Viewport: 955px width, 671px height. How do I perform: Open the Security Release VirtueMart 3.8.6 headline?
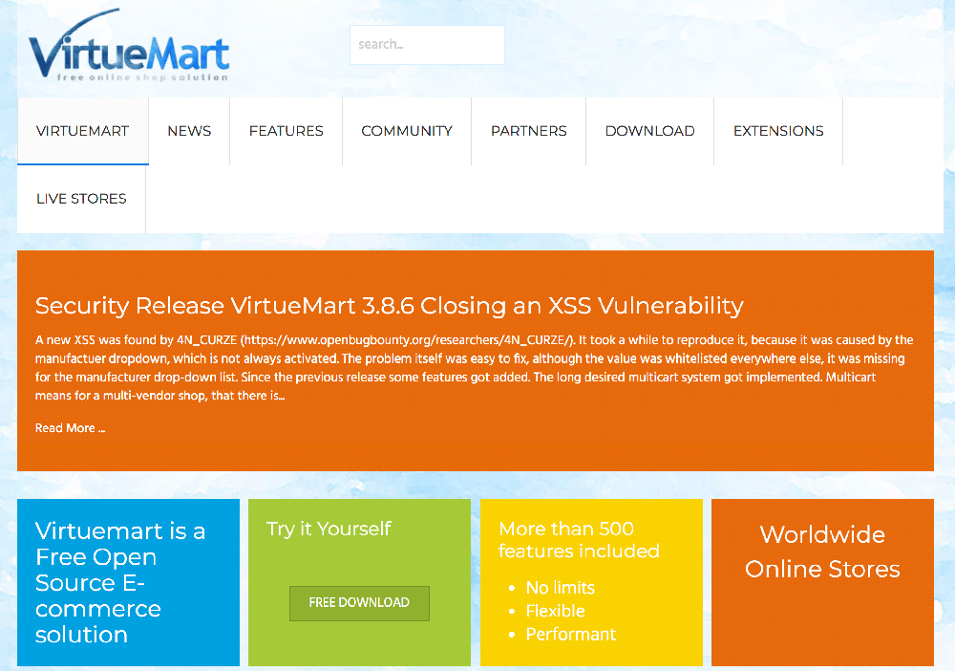click(x=390, y=305)
